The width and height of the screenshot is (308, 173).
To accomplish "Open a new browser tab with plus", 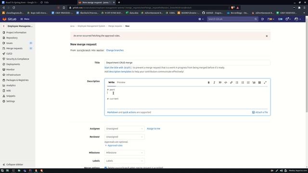I will [119, 2].
